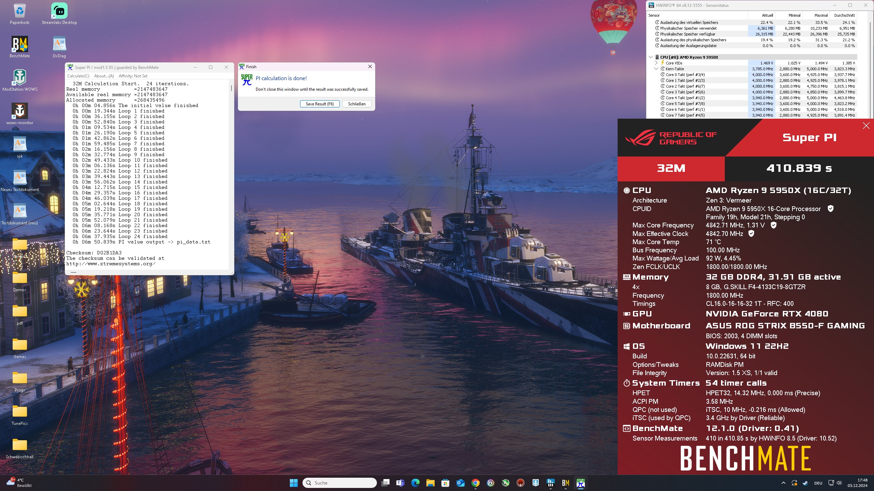Open the spk document icon
The height and width of the screenshot is (491, 874).
coord(19,147)
